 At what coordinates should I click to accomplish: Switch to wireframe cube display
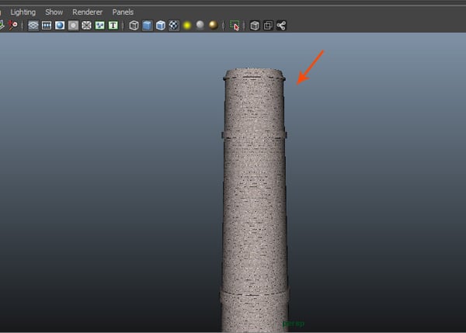coord(134,26)
